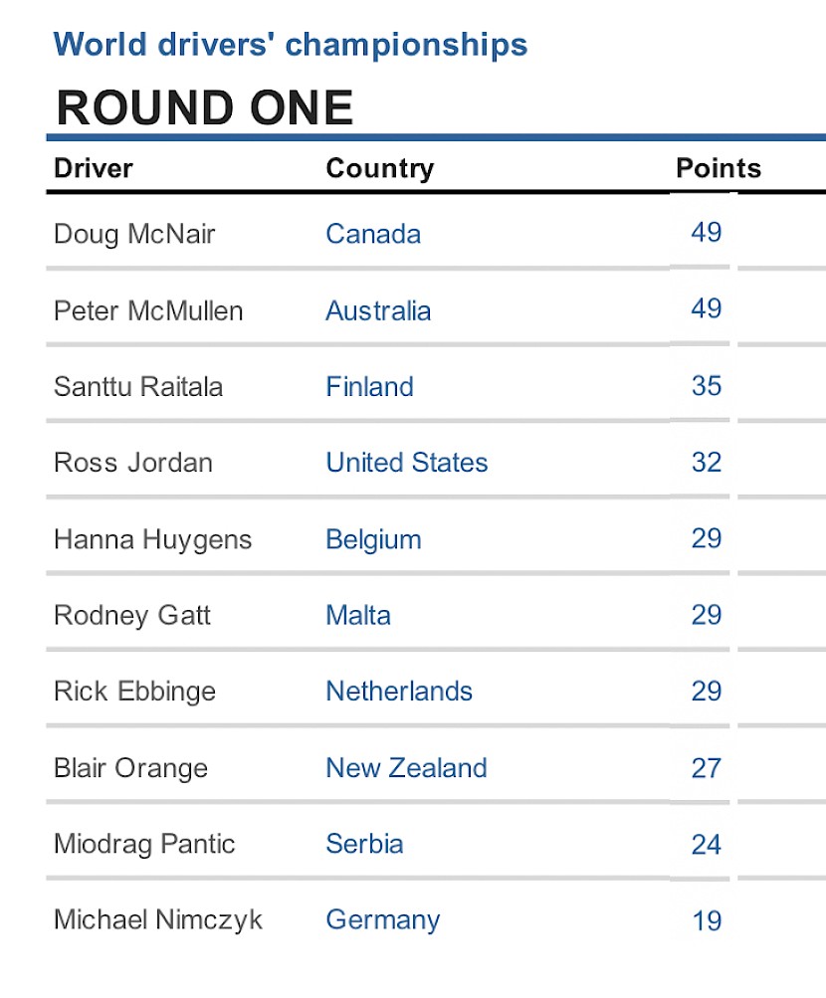The height and width of the screenshot is (998, 826).
Task: Click Santtu Raitala's 35 points value
Action: pos(707,386)
